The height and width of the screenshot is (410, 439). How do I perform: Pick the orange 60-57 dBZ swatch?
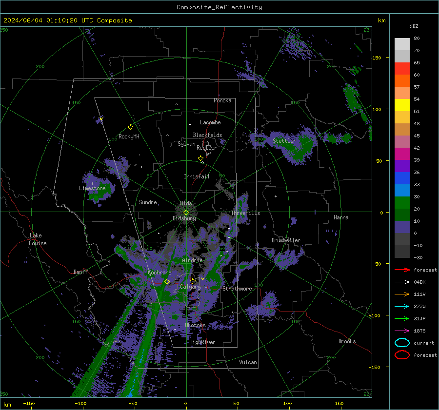[x=402, y=81]
